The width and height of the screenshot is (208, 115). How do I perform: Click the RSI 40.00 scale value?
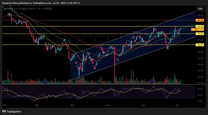[x=200, y=95]
